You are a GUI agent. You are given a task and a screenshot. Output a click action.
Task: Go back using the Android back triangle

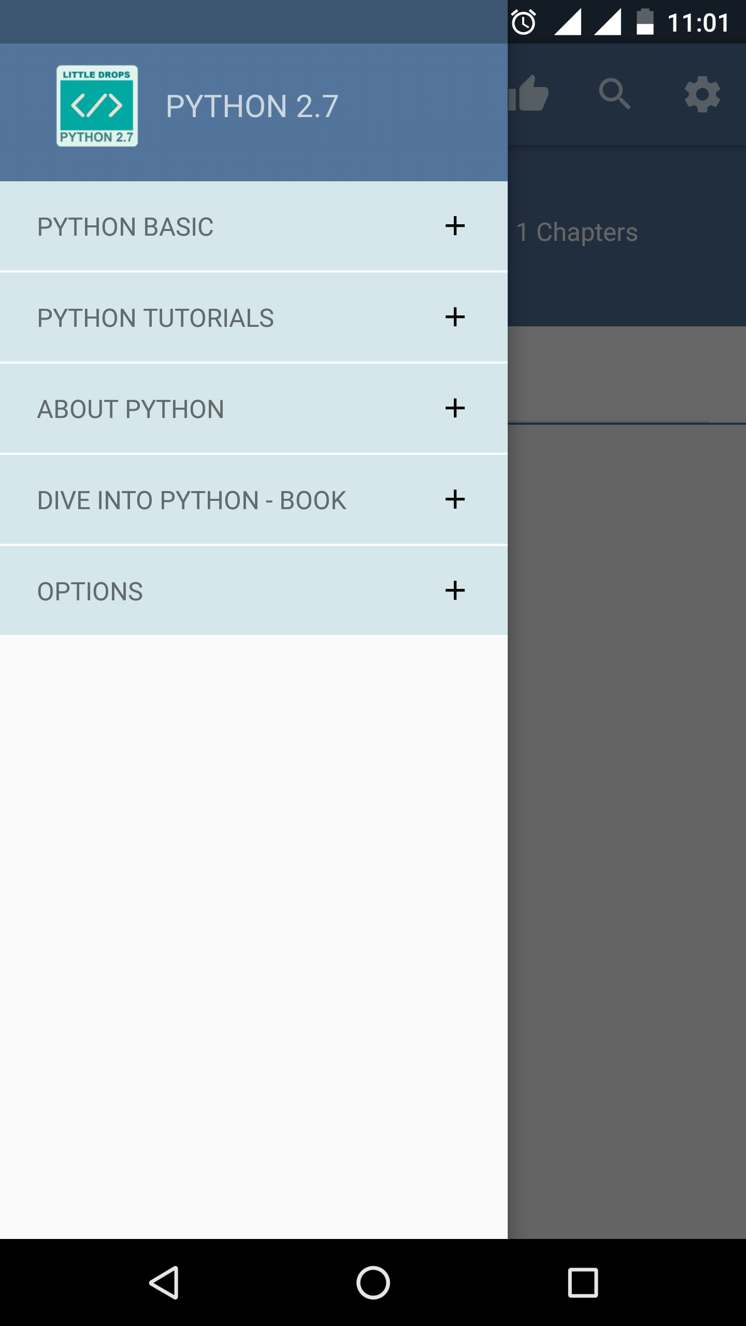pos(164,1282)
